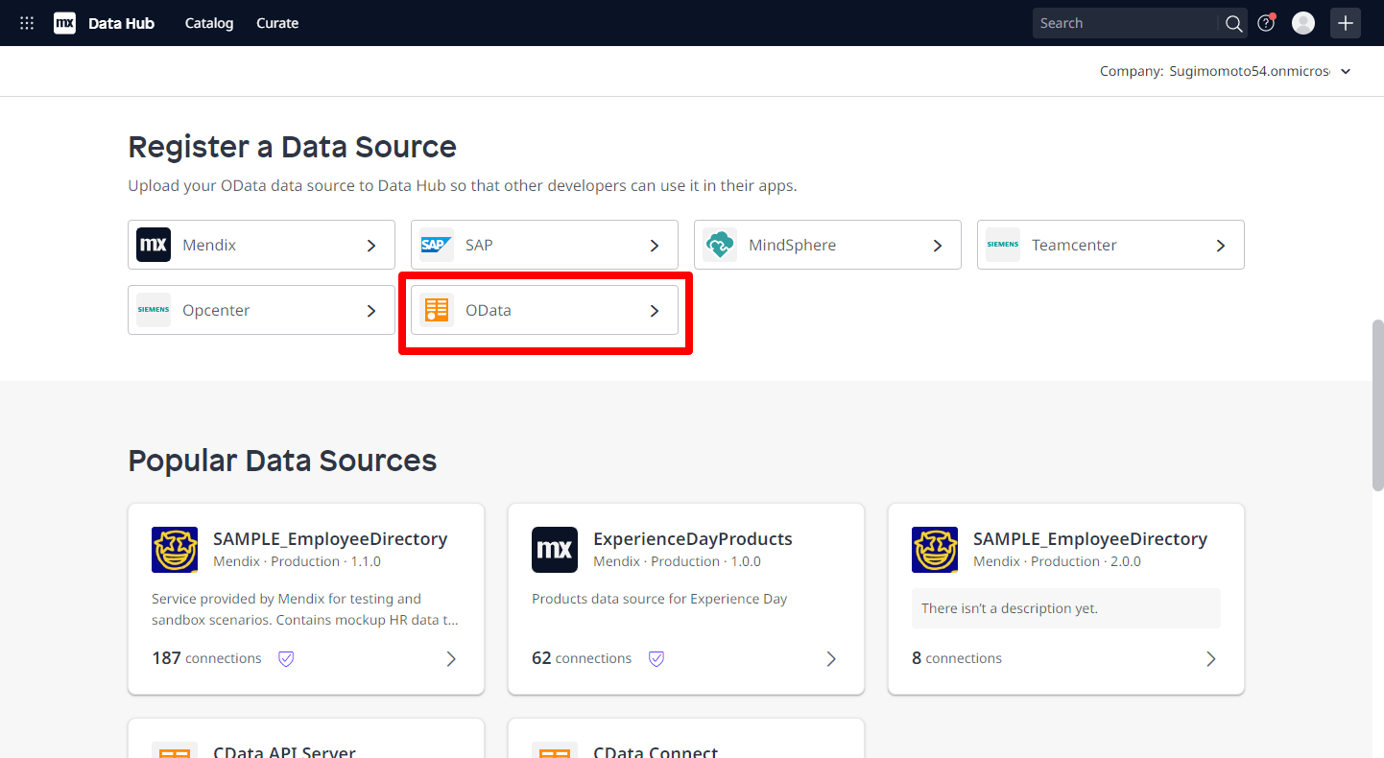
Task: Click the SAP logo icon
Action: click(x=437, y=245)
